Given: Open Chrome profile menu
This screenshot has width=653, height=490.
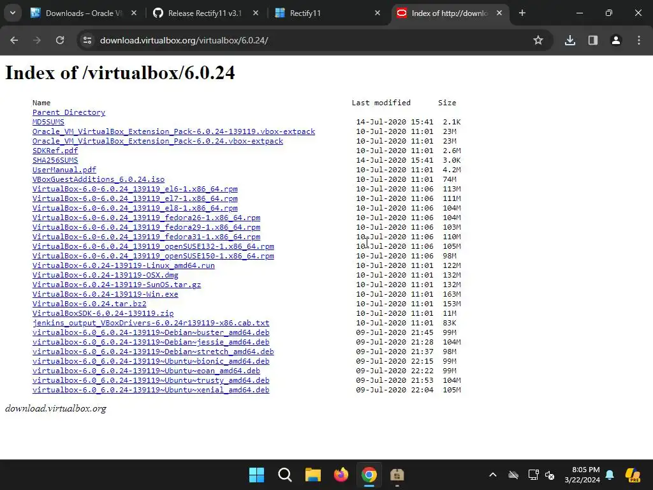Looking at the screenshot, I should (616, 40).
